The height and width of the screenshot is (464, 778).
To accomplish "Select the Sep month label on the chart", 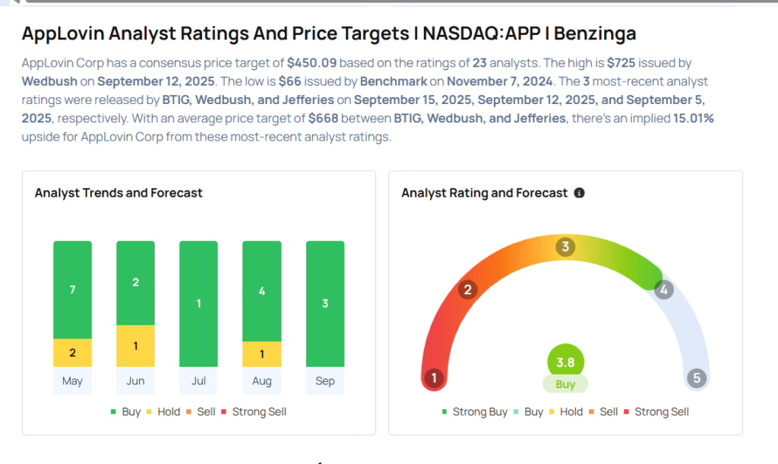I will point(324,380).
